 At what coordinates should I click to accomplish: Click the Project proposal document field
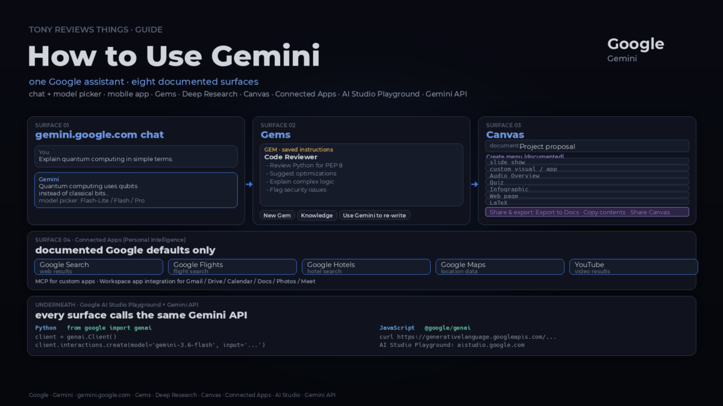(587, 146)
